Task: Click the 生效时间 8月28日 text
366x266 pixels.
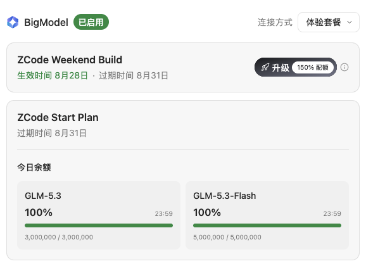Action: (53, 75)
